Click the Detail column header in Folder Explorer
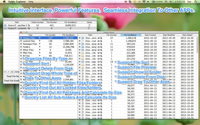This screenshot has height=125, width=200. coord(89,22)
